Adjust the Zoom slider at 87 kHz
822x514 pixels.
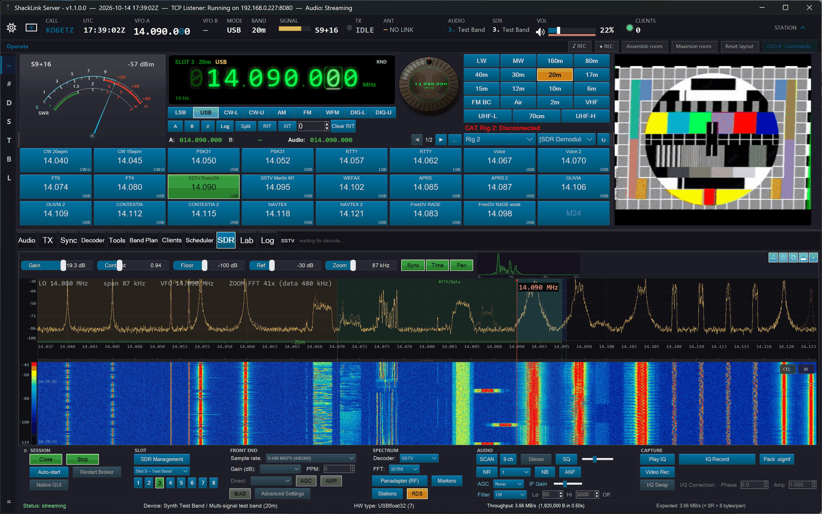tap(361, 265)
